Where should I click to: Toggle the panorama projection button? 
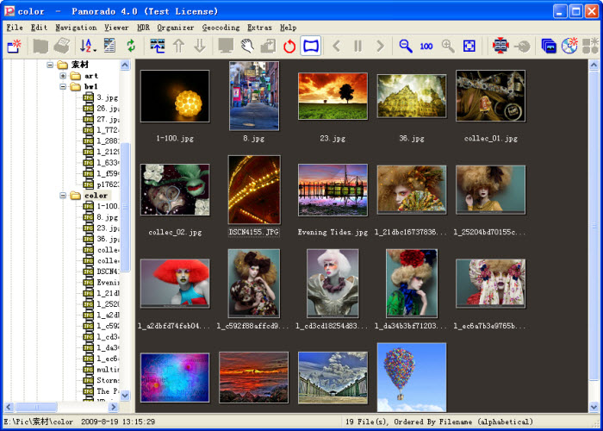pyautogui.click(x=311, y=46)
